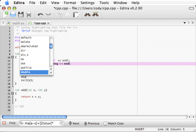Open the Format menu
196x132 pixels.
70,3
